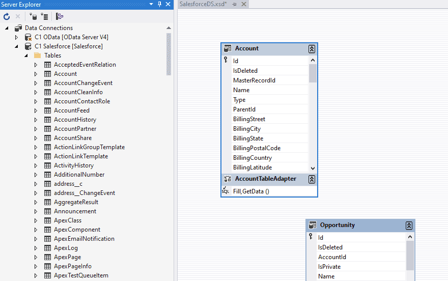Expand the AccountChangeEvent table node
Screen dimensions: 448x281
point(36,83)
